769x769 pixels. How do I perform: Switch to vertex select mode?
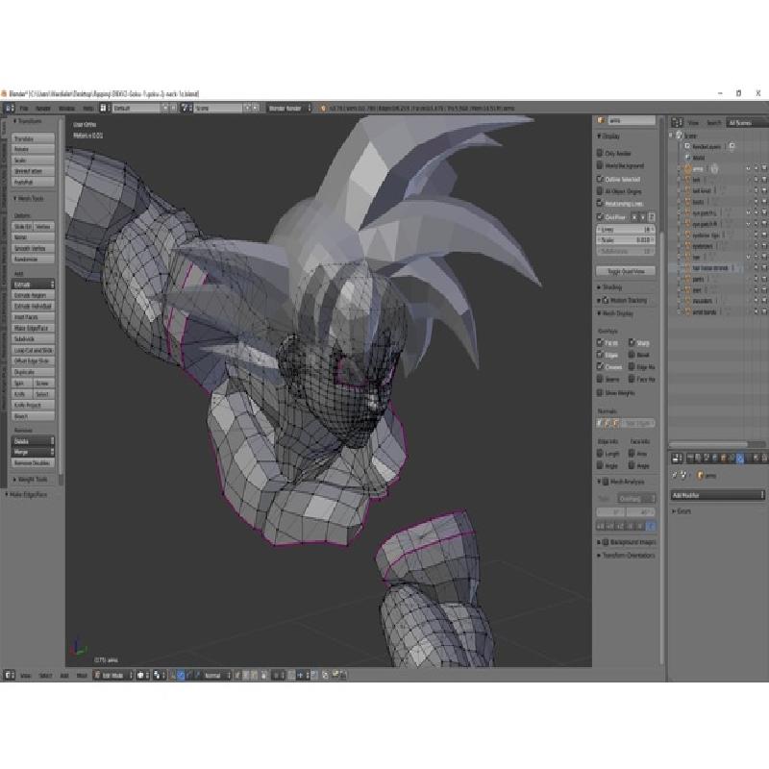pyautogui.click(x=238, y=676)
